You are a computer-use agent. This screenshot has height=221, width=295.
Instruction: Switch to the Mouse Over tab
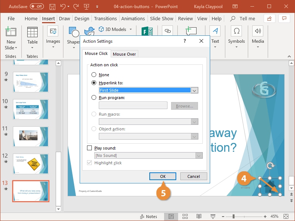(x=124, y=54)
